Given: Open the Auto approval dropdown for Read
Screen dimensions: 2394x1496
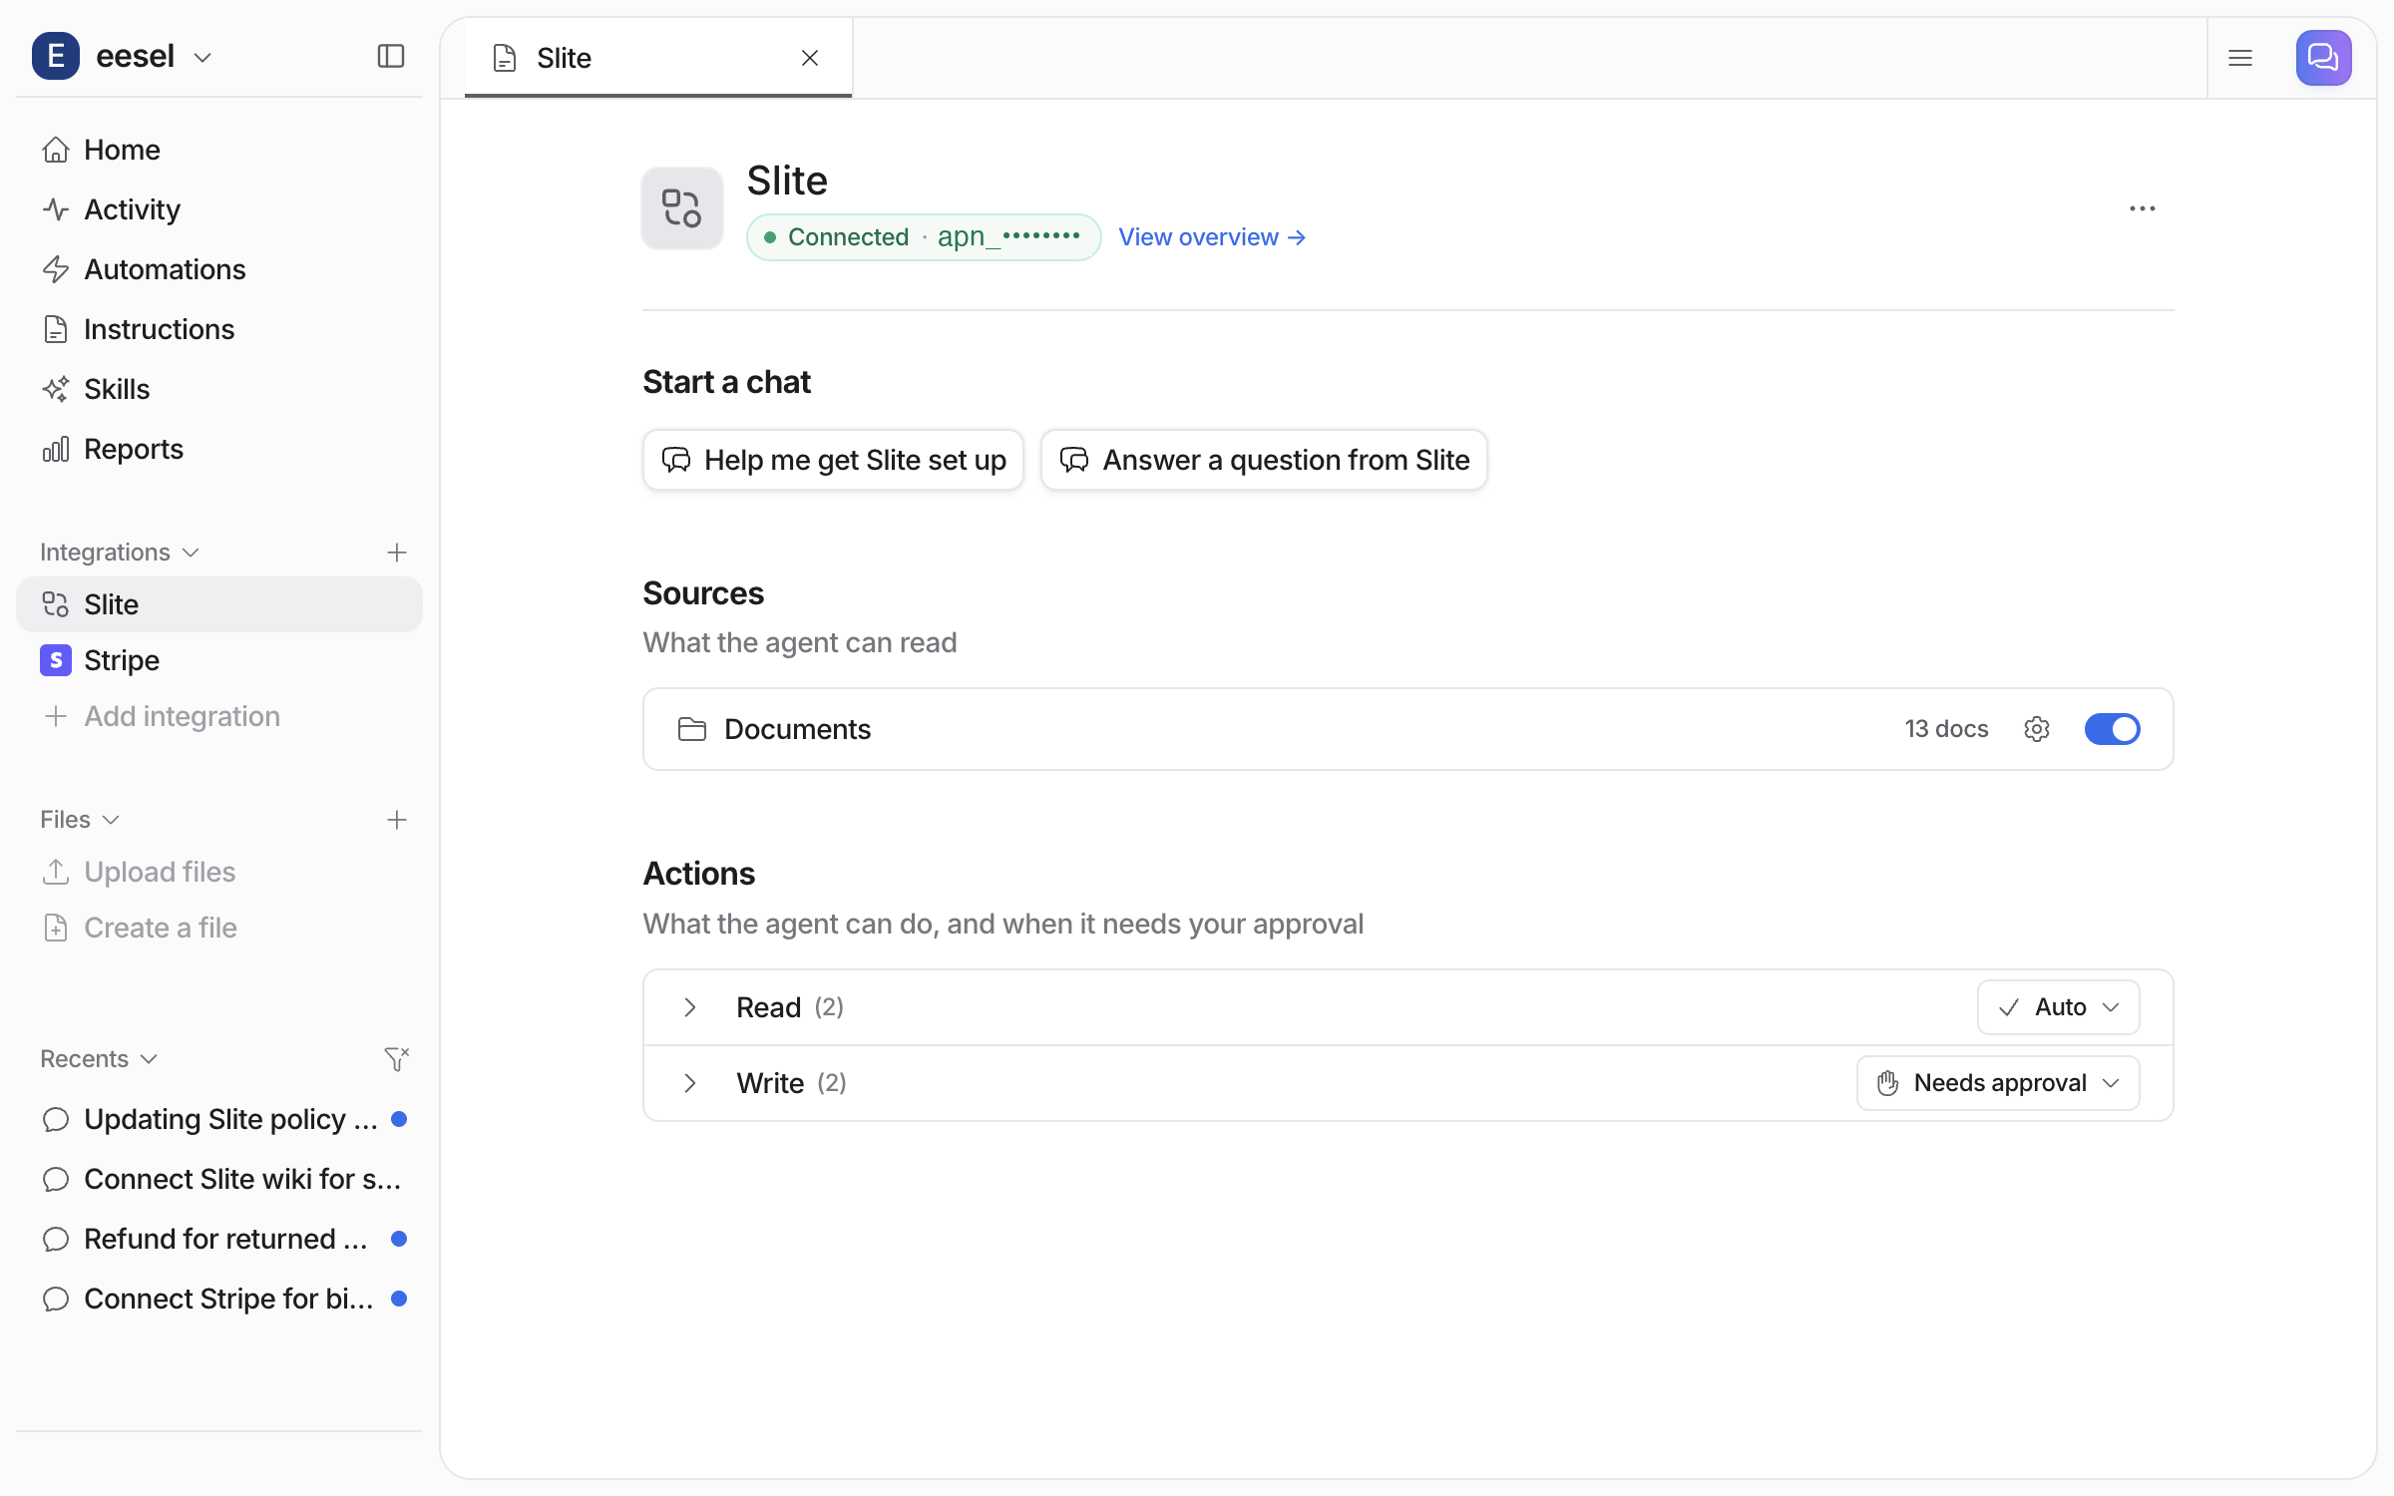Looking at the screenshot, I should tap(2058, 1007).
